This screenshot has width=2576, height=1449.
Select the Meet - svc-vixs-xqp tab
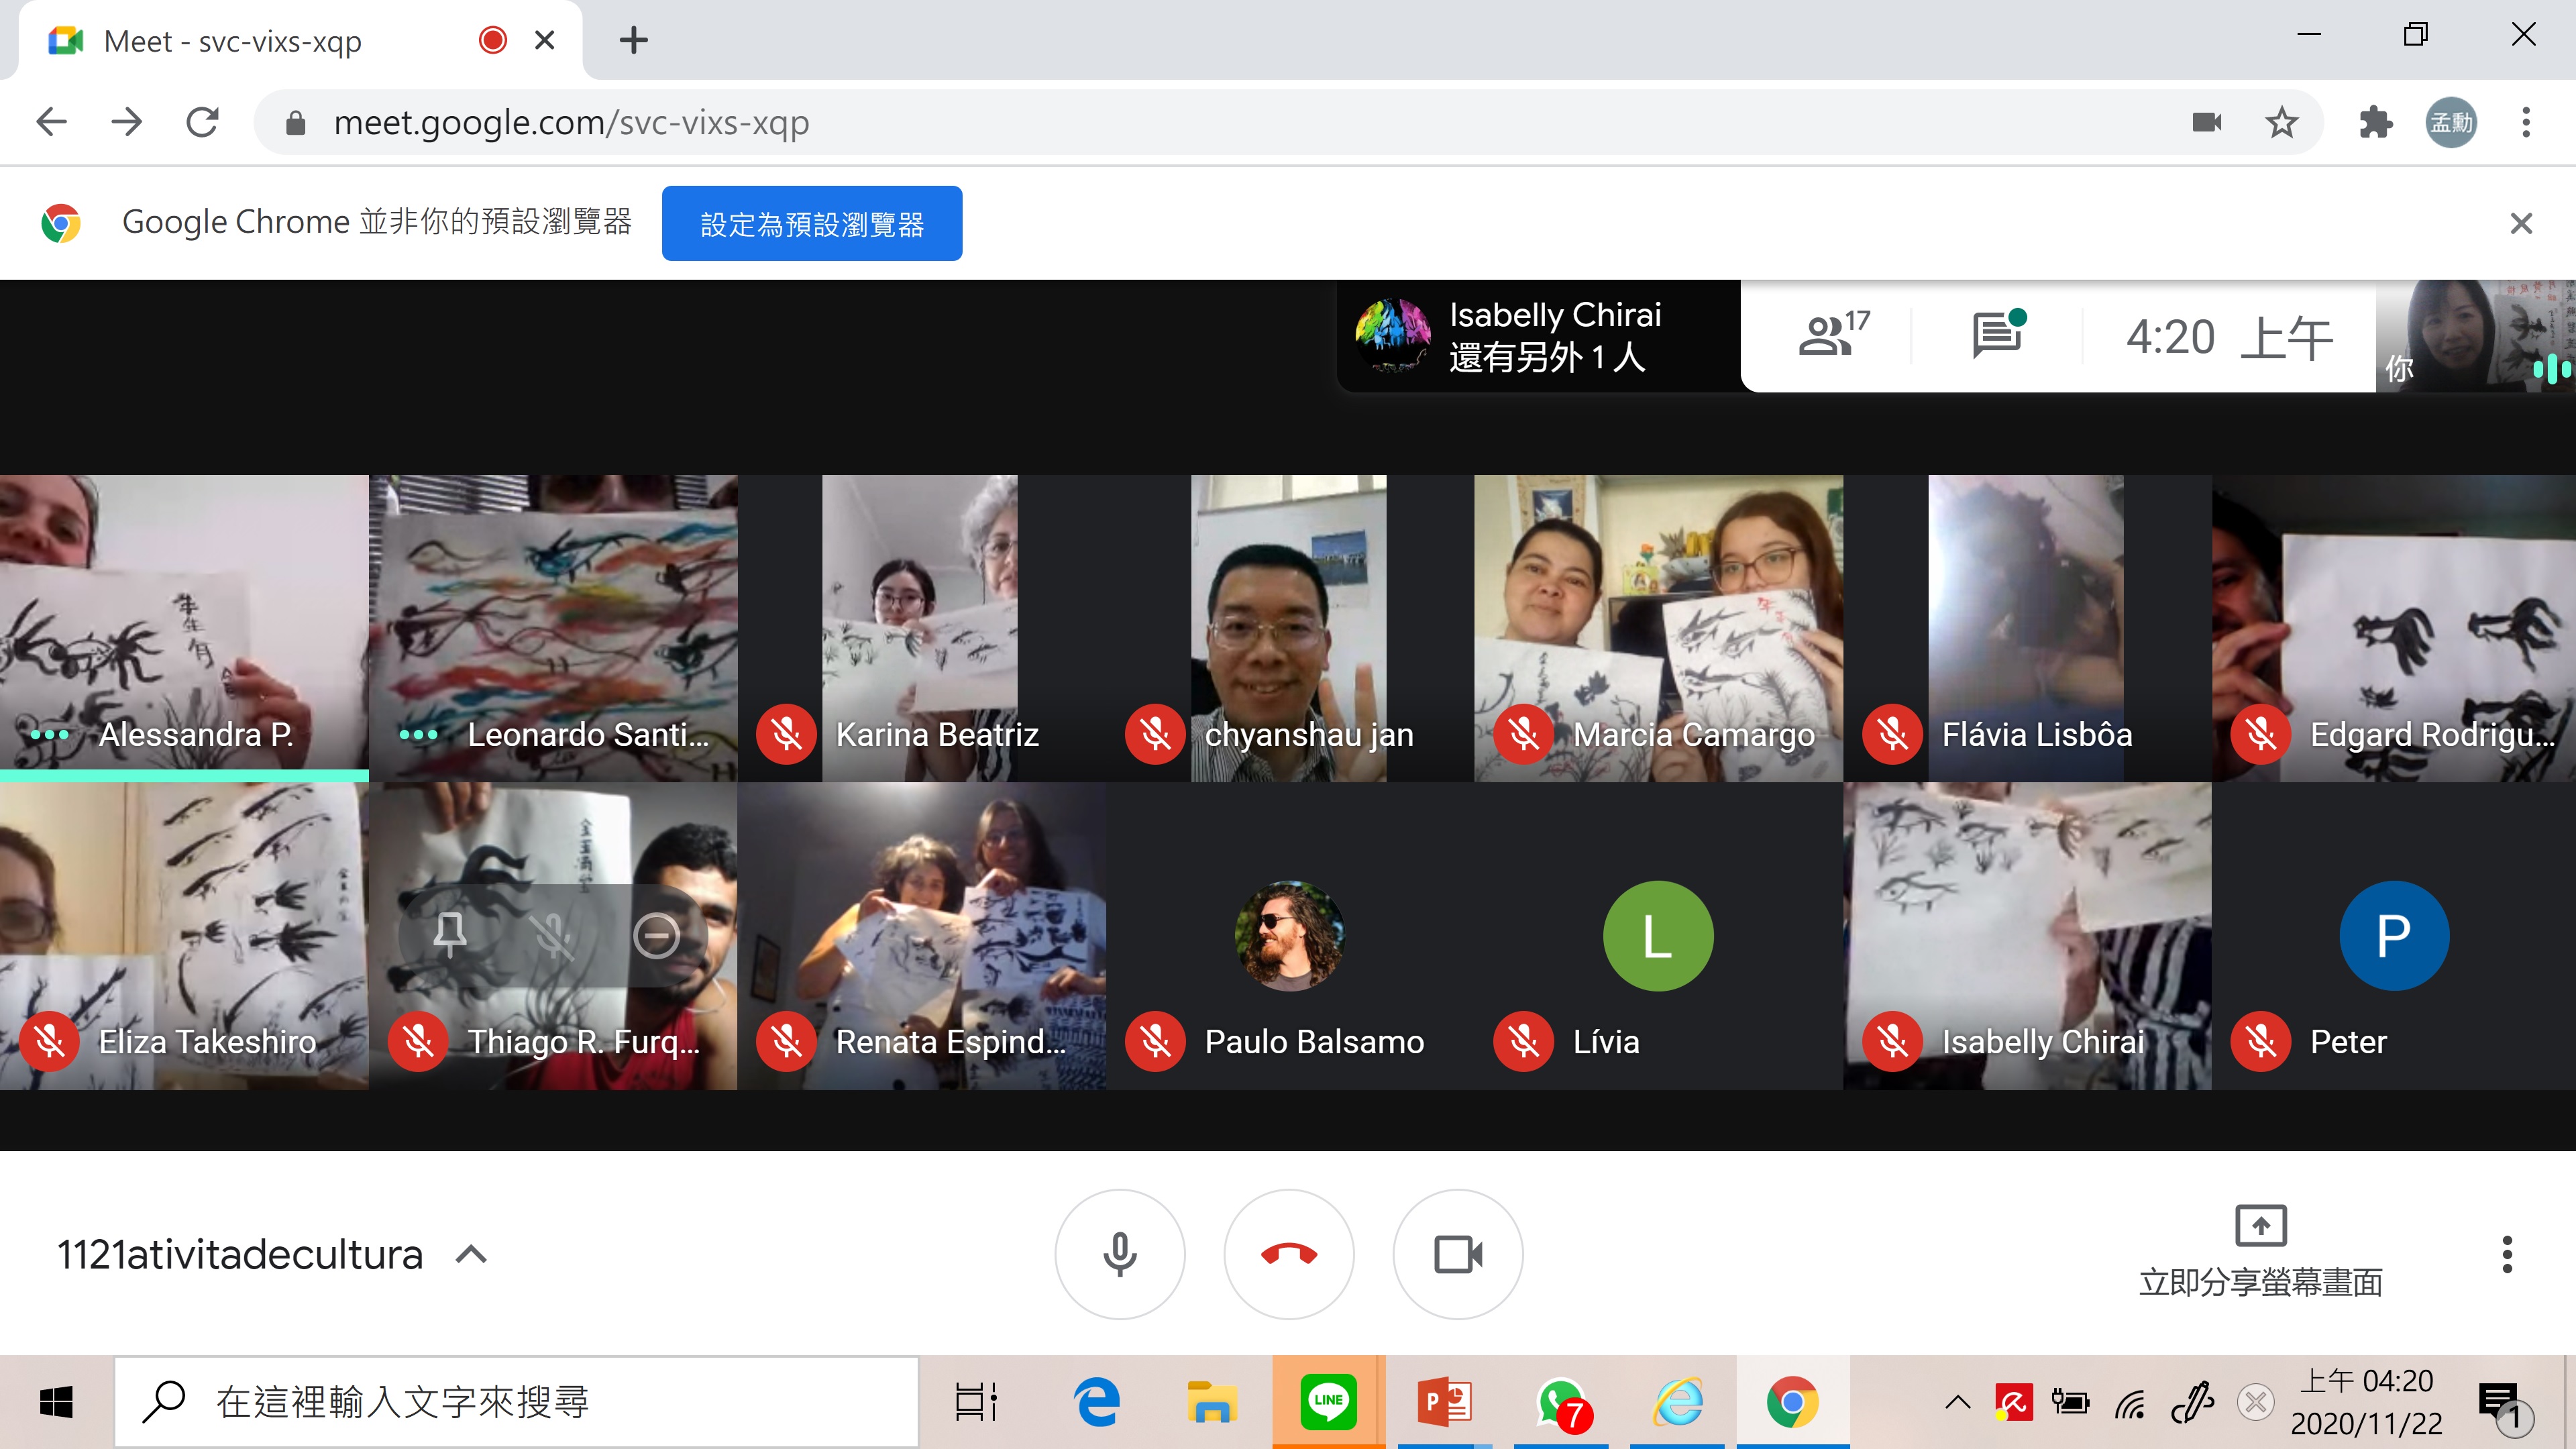[232, 41]
